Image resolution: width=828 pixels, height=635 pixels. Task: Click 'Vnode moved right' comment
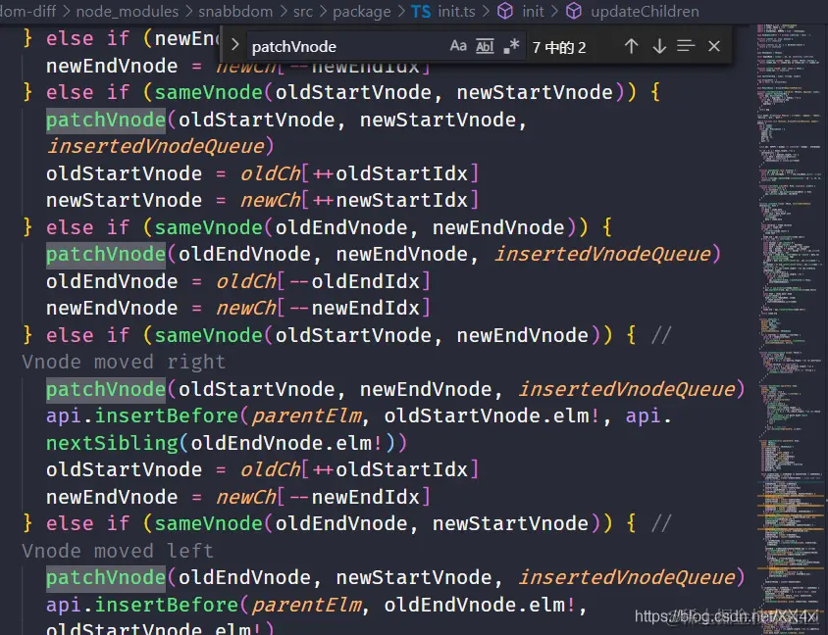[124, 362]
